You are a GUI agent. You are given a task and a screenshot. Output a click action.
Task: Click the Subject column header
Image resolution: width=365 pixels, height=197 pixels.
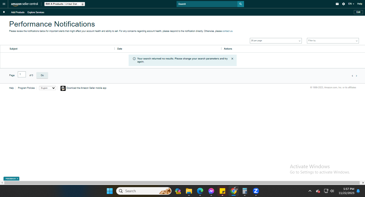[x=13, y=49]
